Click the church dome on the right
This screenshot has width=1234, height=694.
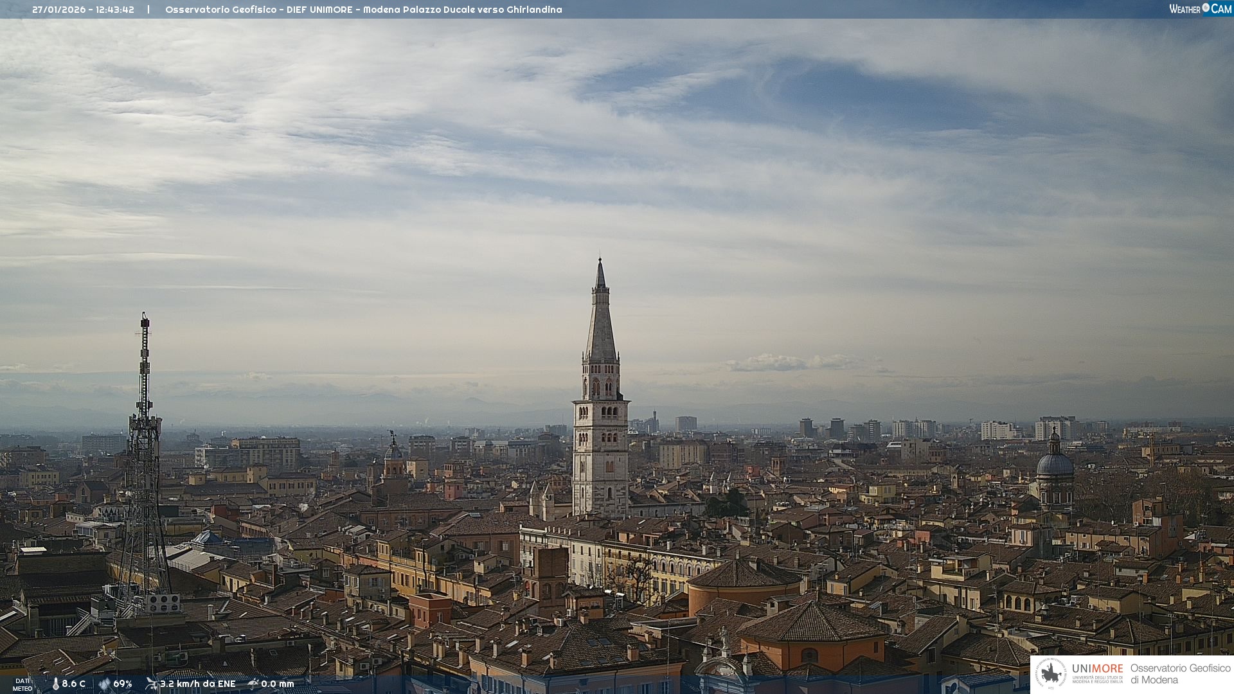[x=1055, y=464]
